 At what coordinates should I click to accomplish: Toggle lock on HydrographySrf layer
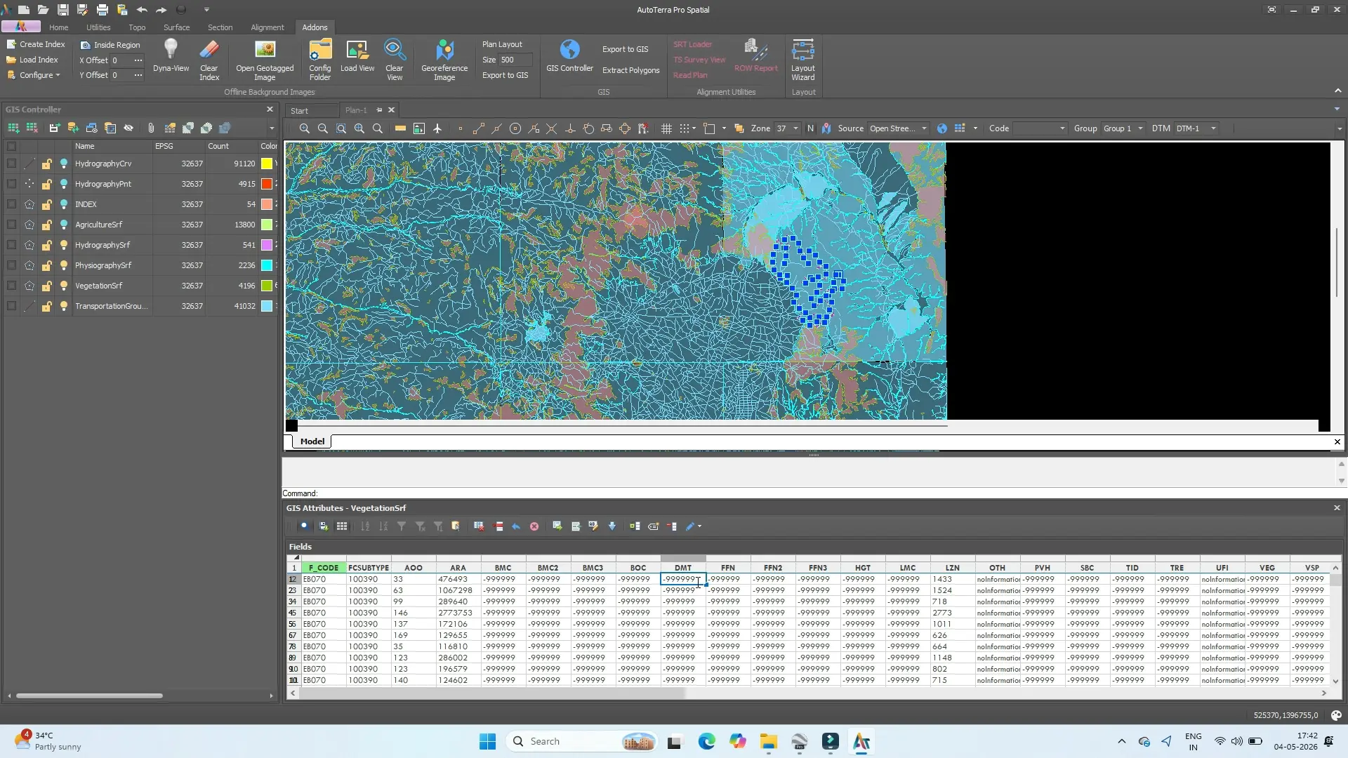46,245
